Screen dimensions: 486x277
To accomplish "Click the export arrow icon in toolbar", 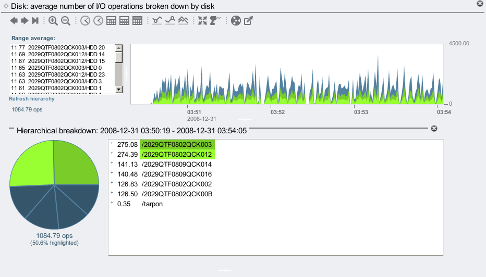I will pyautogui.click(x=249, y=21).
